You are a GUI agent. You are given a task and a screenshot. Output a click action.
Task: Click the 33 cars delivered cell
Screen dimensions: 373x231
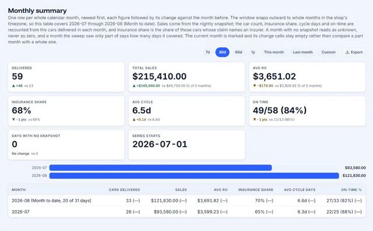133,201
